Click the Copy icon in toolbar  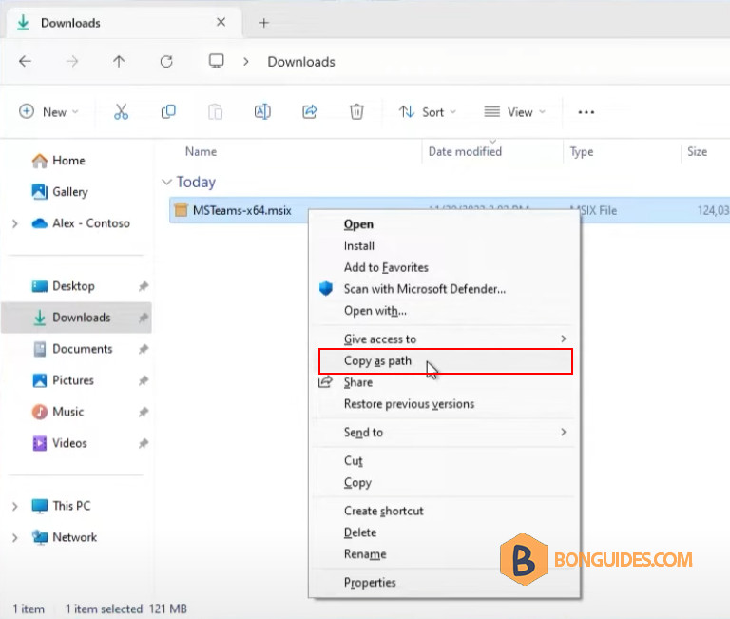(168, 112)
